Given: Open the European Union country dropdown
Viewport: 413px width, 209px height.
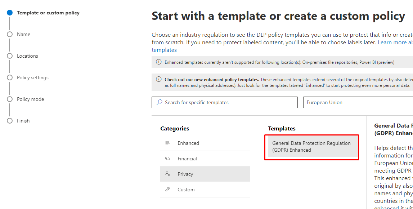Looking at the screenshot, I should pyautogui.click(x=358, y=102).
